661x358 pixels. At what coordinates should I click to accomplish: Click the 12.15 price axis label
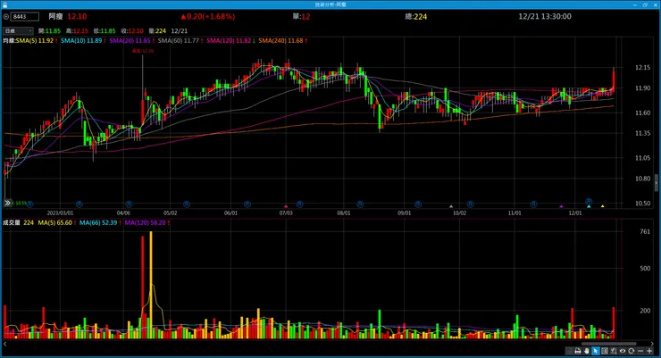pyautogui.click(x=642, y=67)
